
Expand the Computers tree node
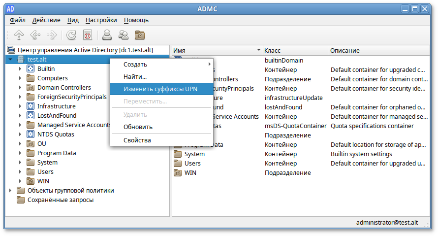[x=20, y=78]
